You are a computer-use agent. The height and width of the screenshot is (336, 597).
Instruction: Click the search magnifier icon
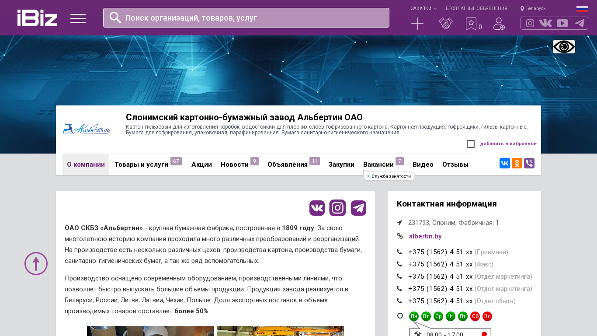[115, 17]
